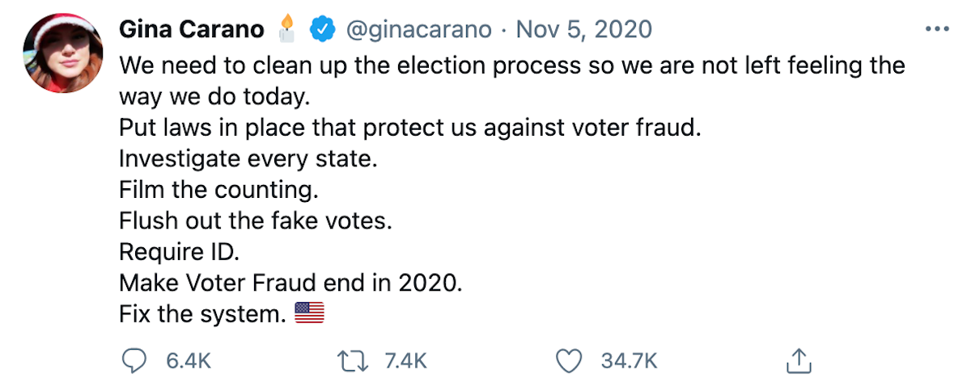Open the Gina Carano display name
The width and height of the screenshot is (971, 391).
tap(192, 30)
